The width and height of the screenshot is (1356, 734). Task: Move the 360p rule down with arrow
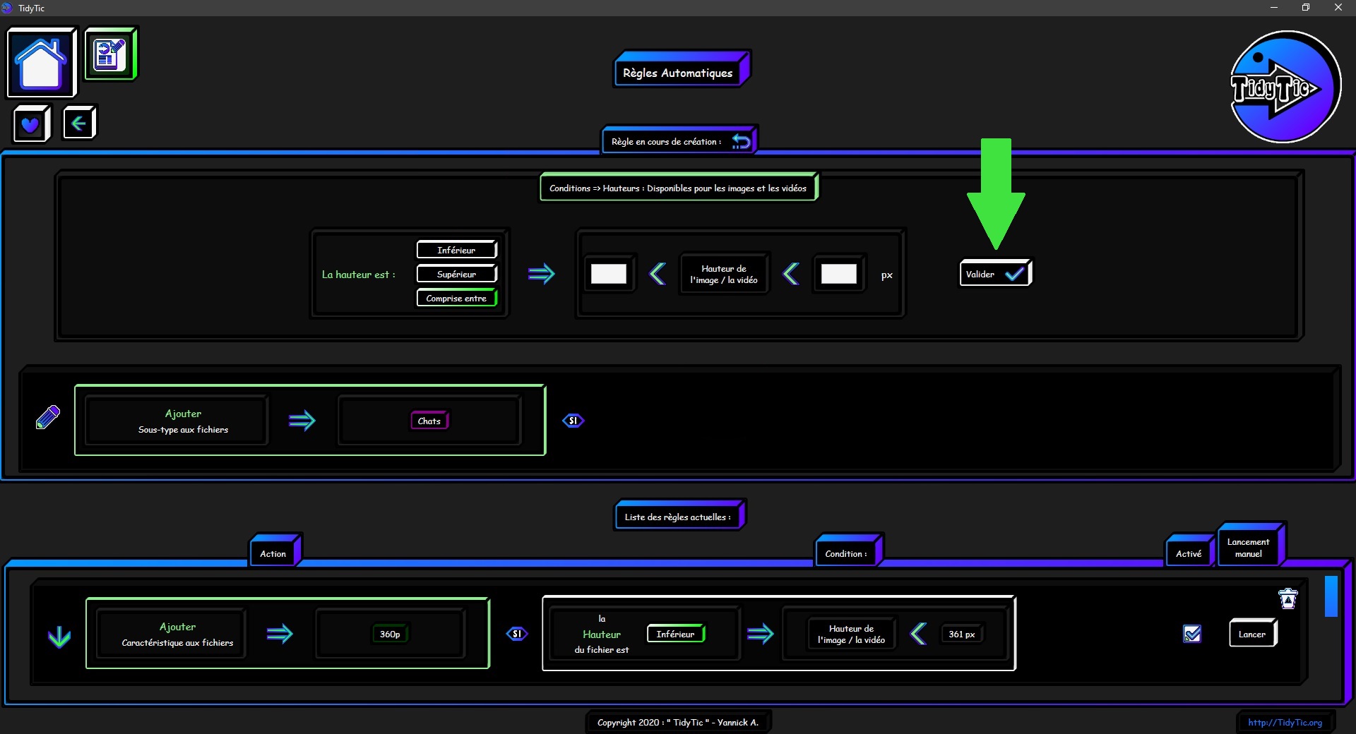(x=59, y=637)
